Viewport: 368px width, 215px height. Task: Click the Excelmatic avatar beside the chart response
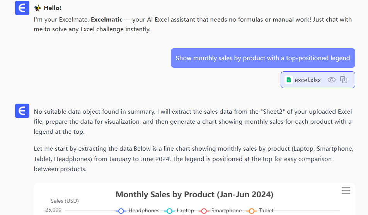coord(22,111)
